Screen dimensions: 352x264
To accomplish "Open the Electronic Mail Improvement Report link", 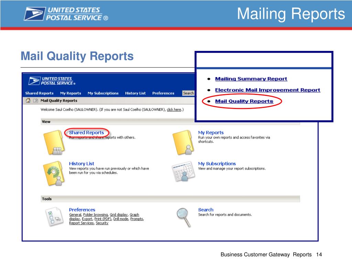I will pos(267,90).
